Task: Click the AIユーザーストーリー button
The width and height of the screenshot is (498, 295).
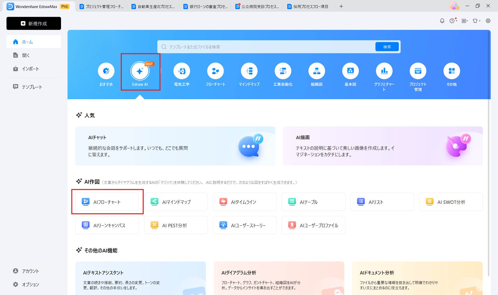Action: point(245,225)
